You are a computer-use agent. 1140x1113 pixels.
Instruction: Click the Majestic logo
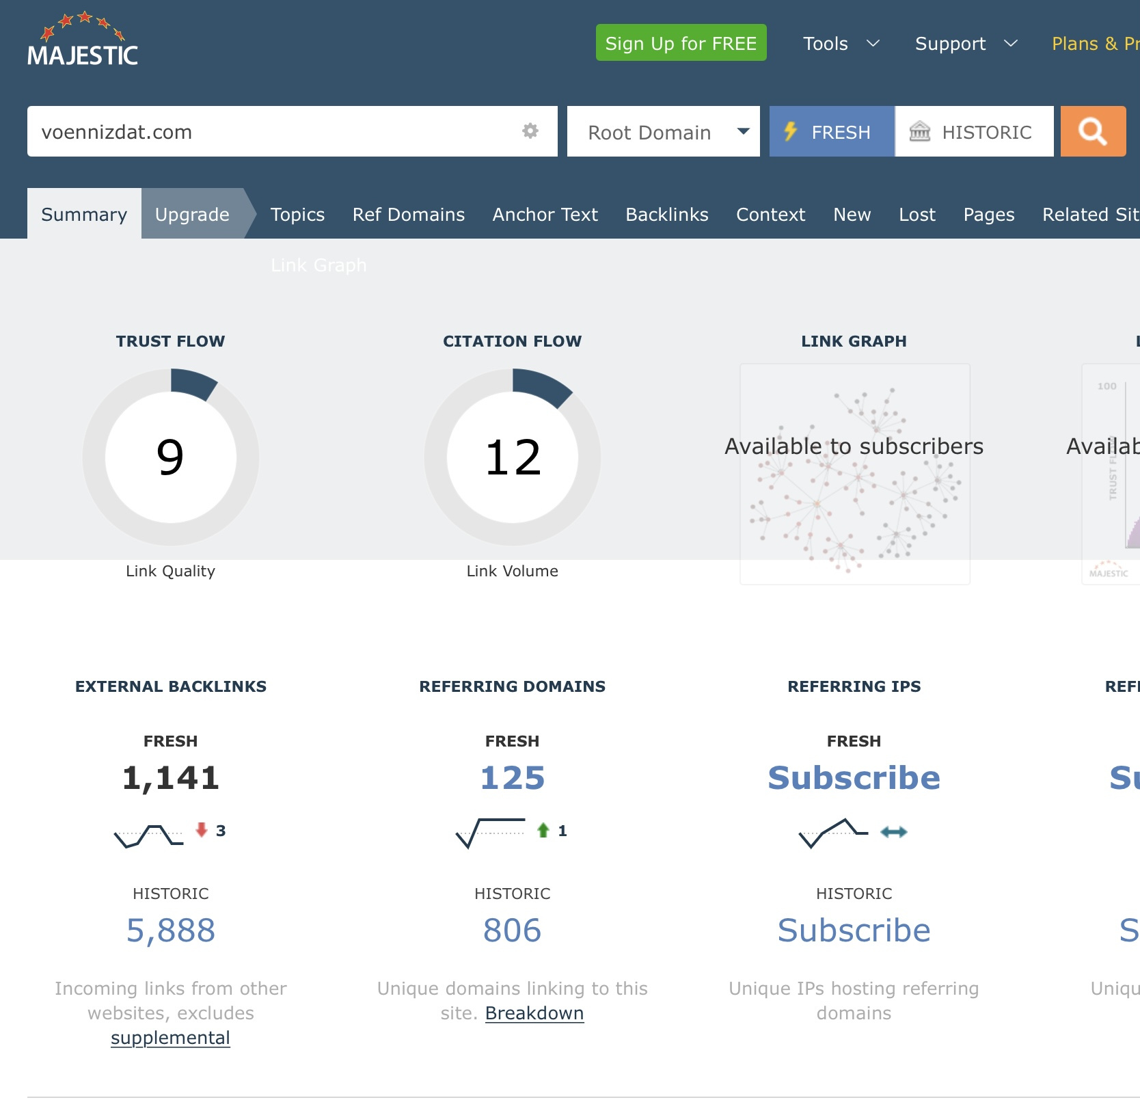(83, 39)
